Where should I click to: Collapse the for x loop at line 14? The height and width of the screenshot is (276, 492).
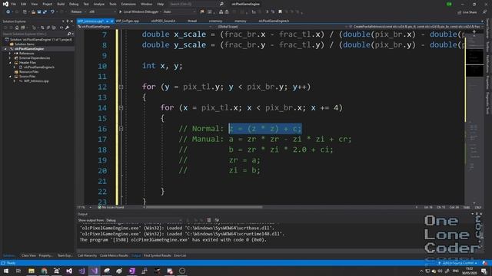tap(121, 108)
